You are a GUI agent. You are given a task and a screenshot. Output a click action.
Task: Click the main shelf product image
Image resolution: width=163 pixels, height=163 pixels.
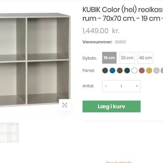click(35, 60)
